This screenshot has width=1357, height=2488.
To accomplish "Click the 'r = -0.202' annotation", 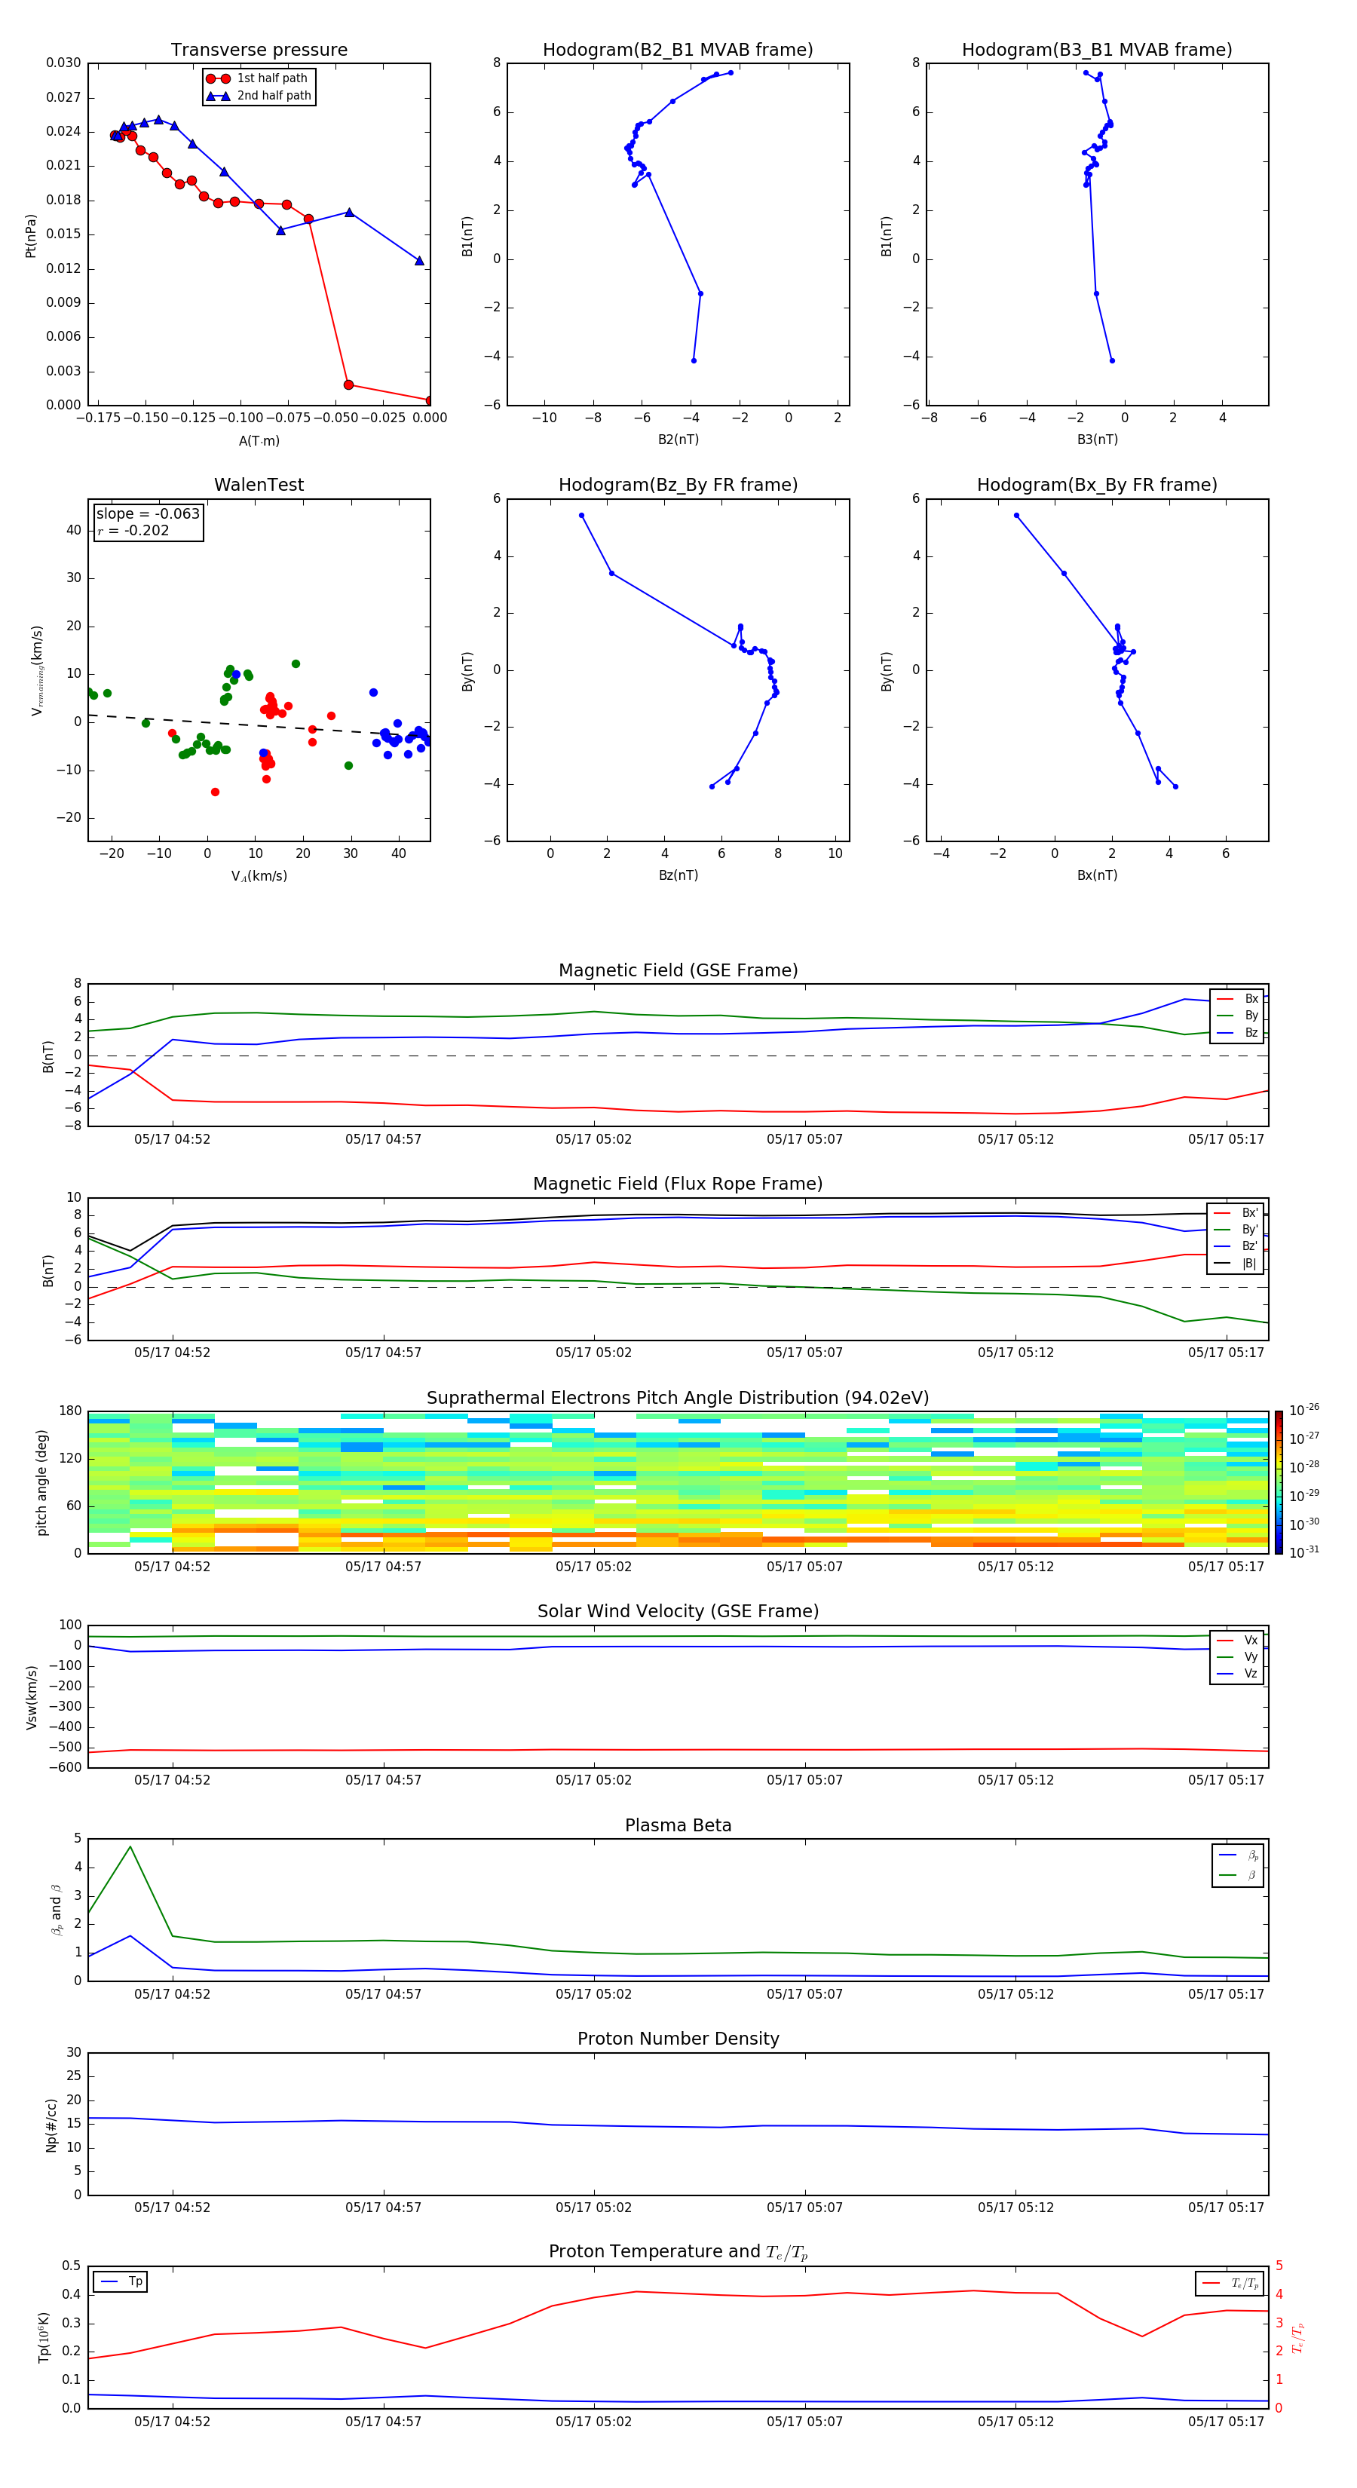I will pyautogui.click(x=133, y=530).
